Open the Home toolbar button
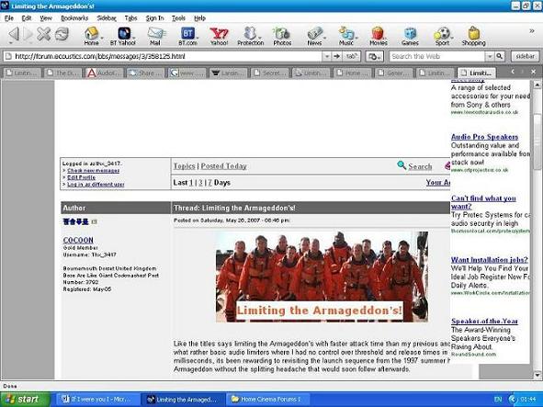The image size is (543, 407). (92, 36)
